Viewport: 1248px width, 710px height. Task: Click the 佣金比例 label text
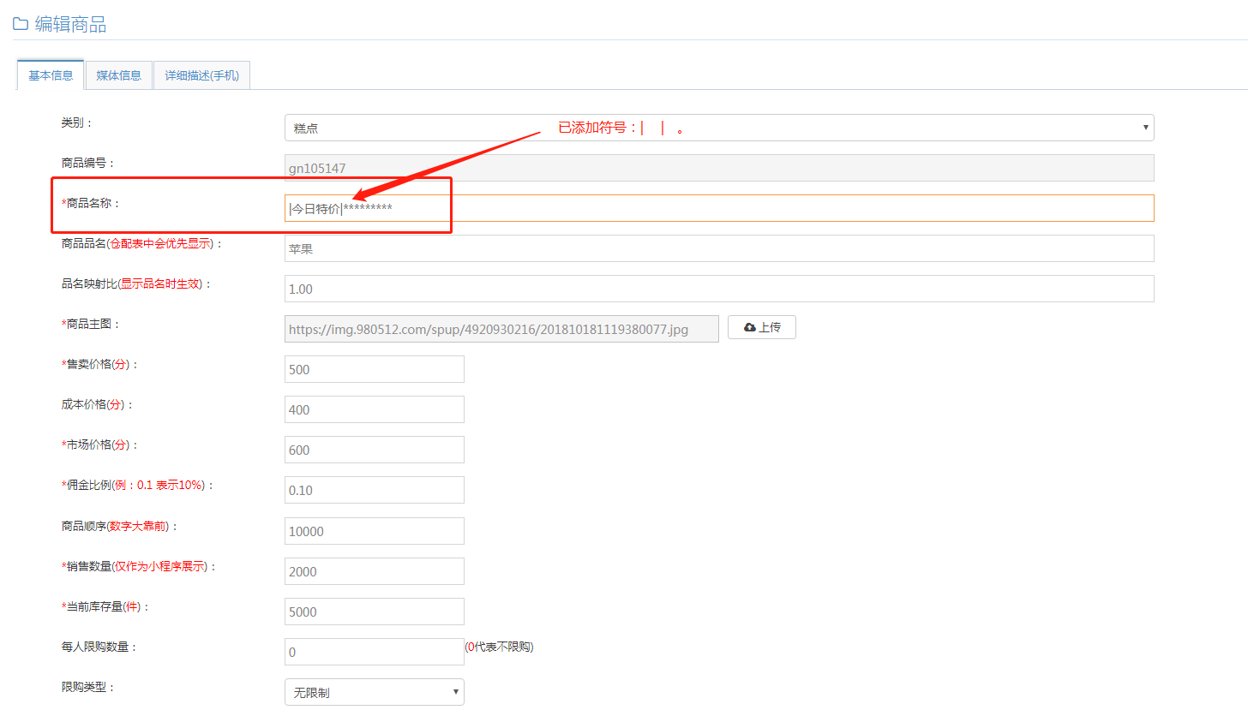click(138, 485)
